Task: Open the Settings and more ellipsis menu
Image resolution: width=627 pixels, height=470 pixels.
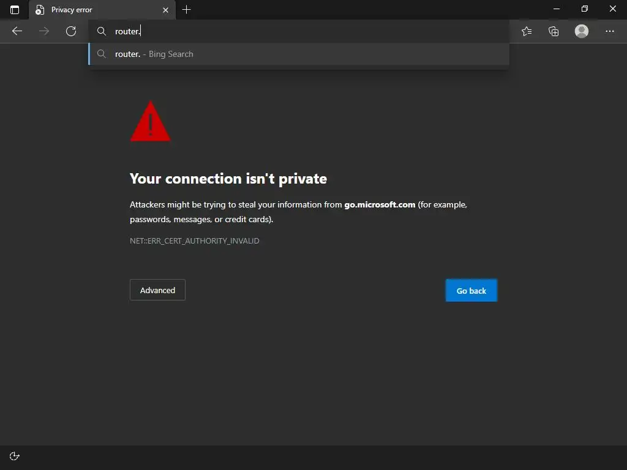Action: (609, 31)
